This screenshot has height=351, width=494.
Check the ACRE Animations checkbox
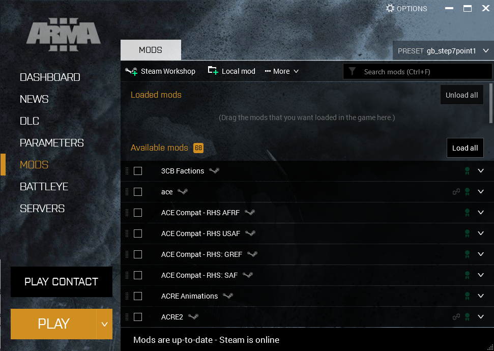(x=138, y=296)
